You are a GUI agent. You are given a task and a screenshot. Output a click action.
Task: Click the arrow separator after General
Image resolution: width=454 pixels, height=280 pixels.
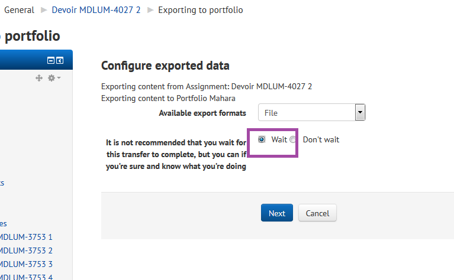point(44,10)
